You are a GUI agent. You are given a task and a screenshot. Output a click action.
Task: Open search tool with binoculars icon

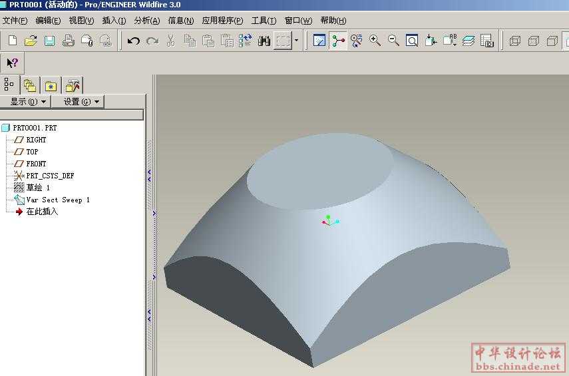(264, 41)
